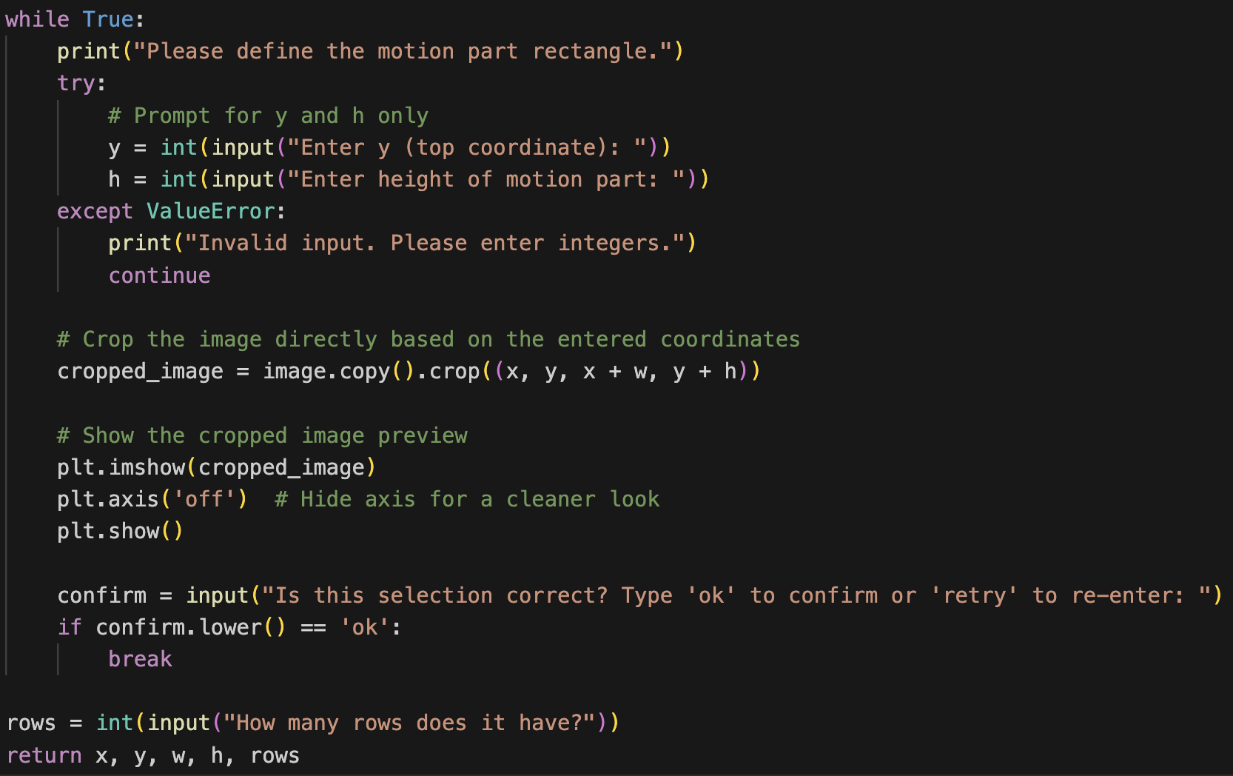This screenshot has width=1233, height=776.
Task: Place cursor on 'plt.show()' line
Action: [120, 531]
